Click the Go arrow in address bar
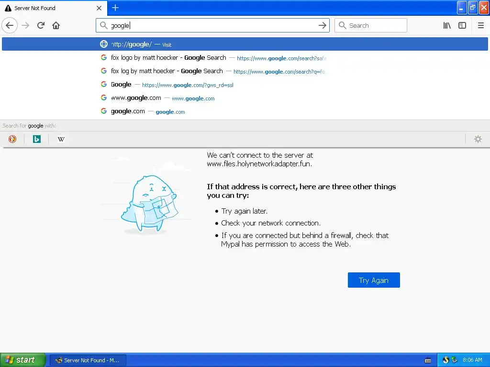The height and width of the screenshot is (367, 490). (322, 25)
